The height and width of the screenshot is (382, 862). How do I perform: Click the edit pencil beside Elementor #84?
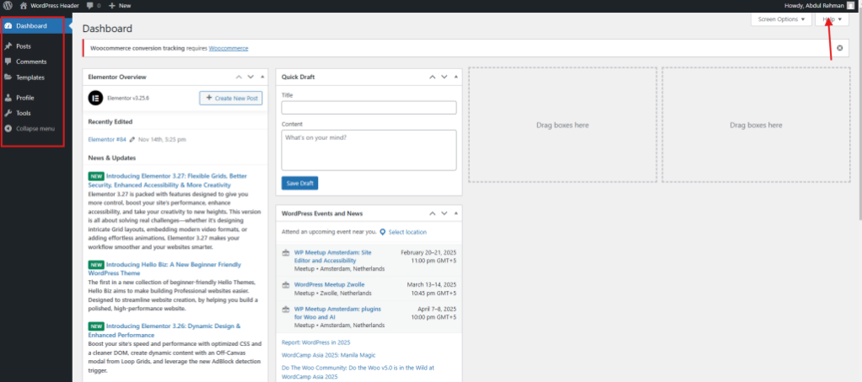click(132, 140)
